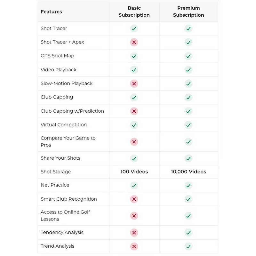The height and width of the screenshot is (256, 256).
Task: Click Premium checkmark for Club Gapping w/Prediction
Action: pos(188,111)
